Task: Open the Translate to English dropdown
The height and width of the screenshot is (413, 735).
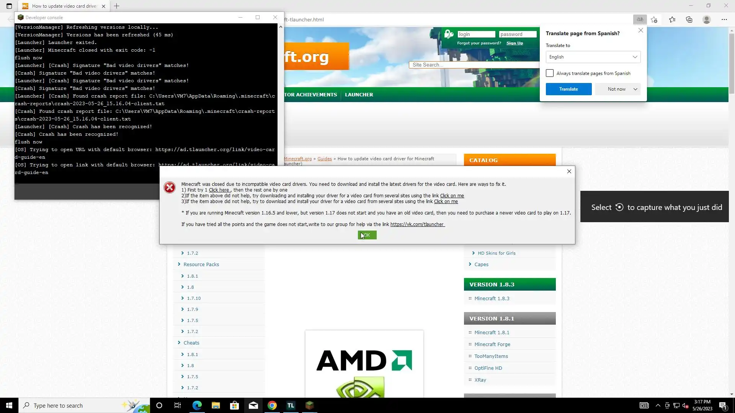Action: [x=593, y=57]
